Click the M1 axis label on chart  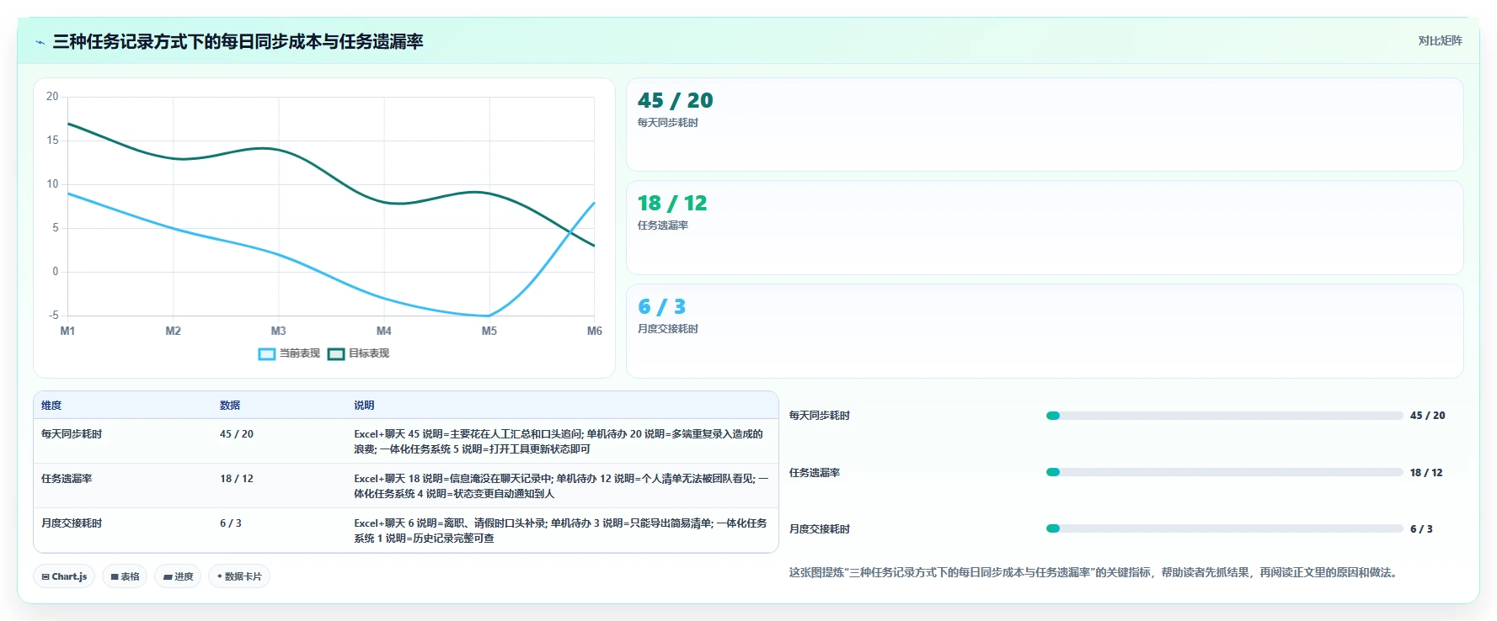67,331
